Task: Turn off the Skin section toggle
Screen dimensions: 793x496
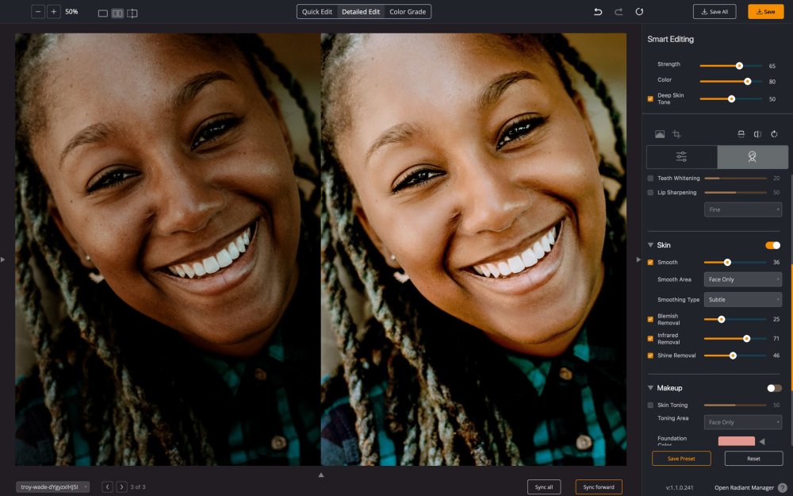Action: [x=772, y=245]
